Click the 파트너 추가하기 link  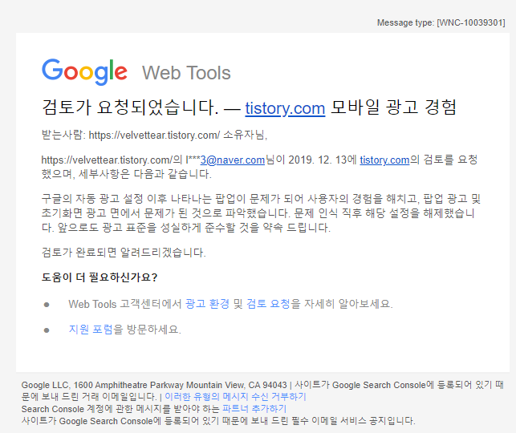click(x=254, y=409)
